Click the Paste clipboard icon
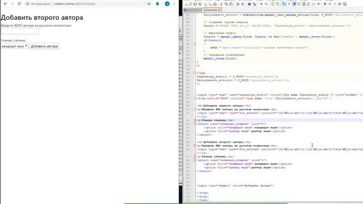The image size is (363, 204). coord(231,4)
